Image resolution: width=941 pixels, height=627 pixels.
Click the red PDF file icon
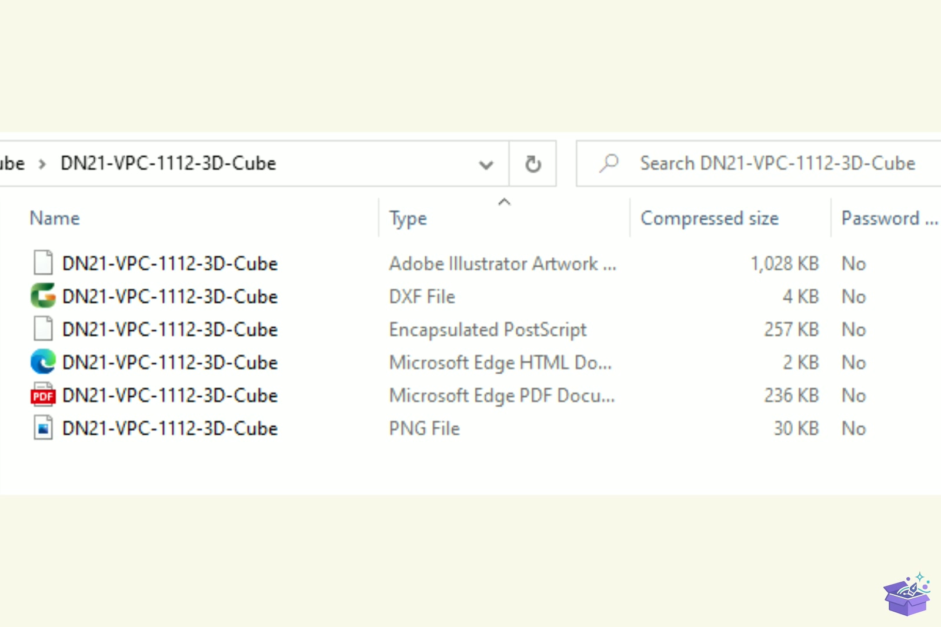click(43, 394)
